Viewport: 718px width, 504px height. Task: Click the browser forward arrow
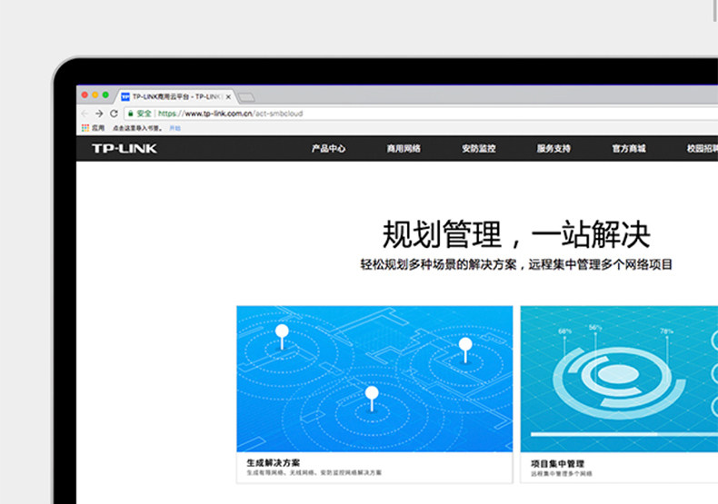(x=99, y=114)
